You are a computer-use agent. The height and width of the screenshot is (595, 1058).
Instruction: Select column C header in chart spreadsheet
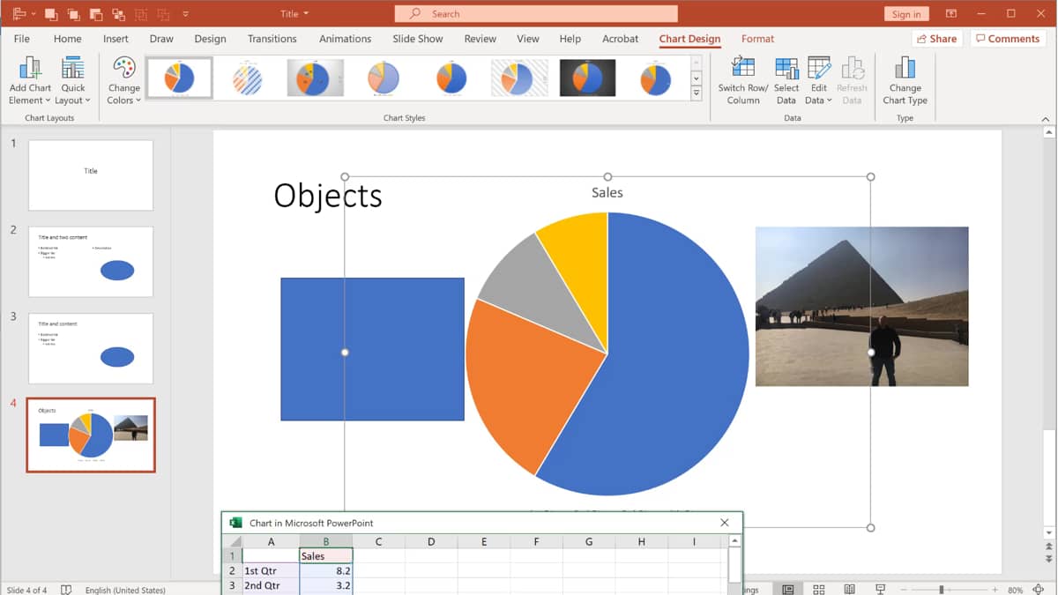click(378, 541)
